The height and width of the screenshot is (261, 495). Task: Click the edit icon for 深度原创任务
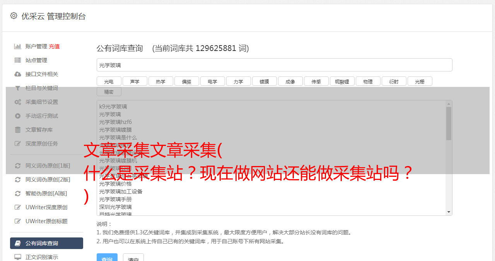click(18, 144)
